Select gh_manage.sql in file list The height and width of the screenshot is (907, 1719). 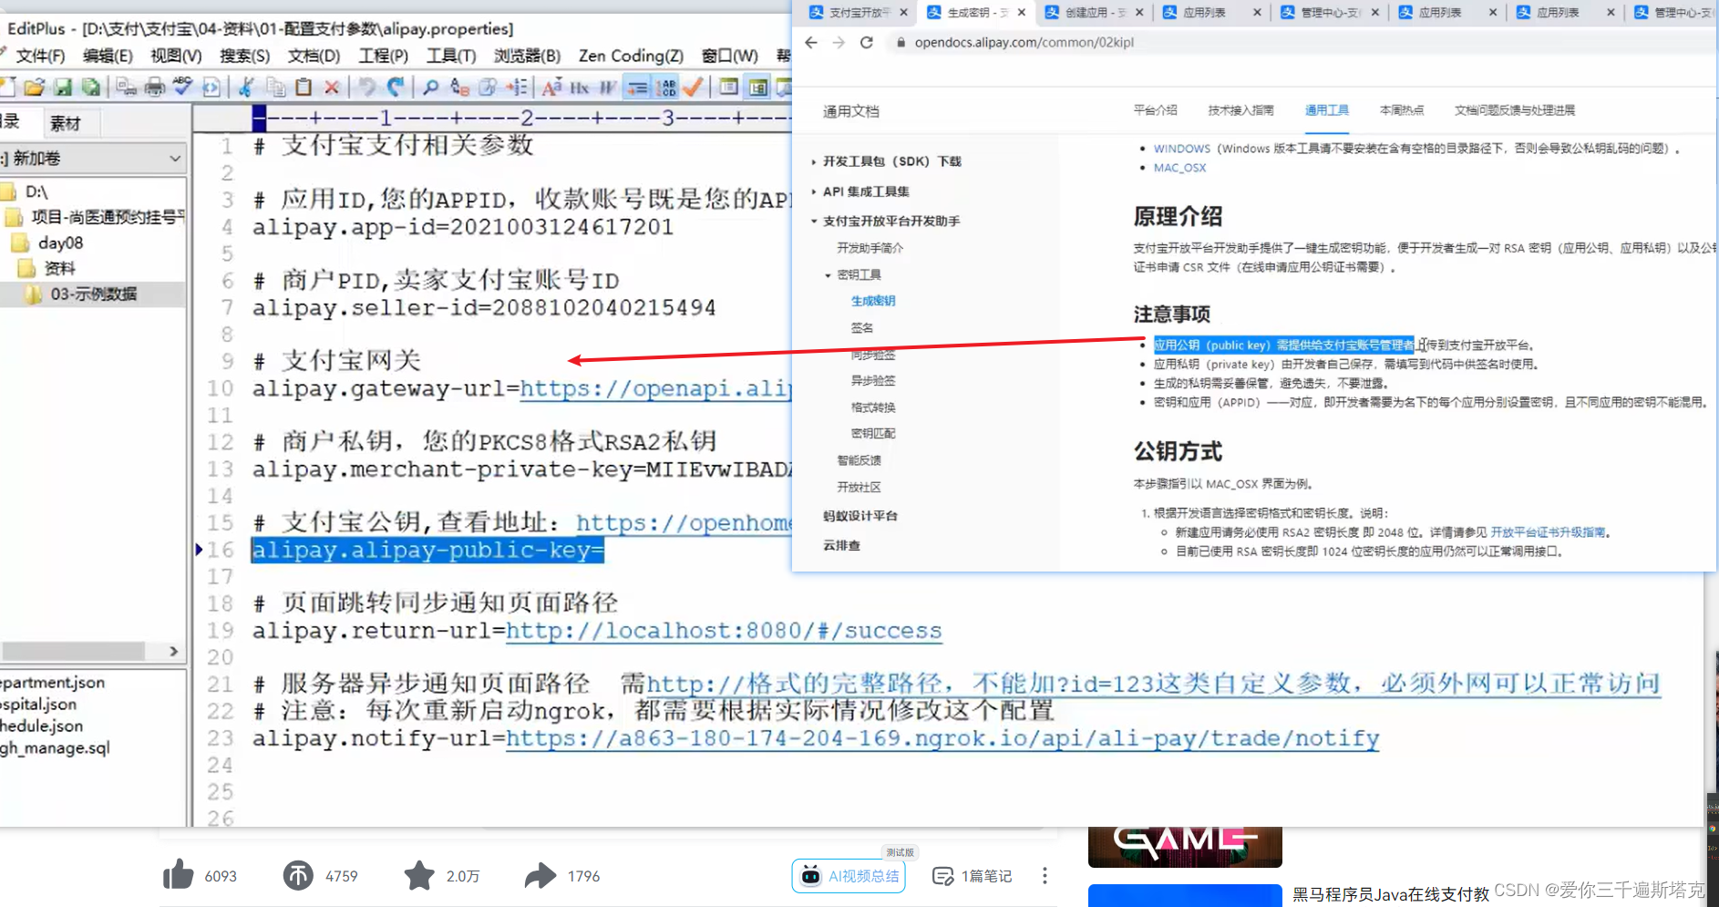55,747
